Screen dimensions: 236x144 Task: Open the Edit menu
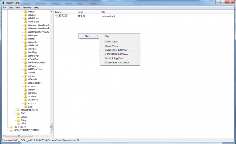coord(11,7)
